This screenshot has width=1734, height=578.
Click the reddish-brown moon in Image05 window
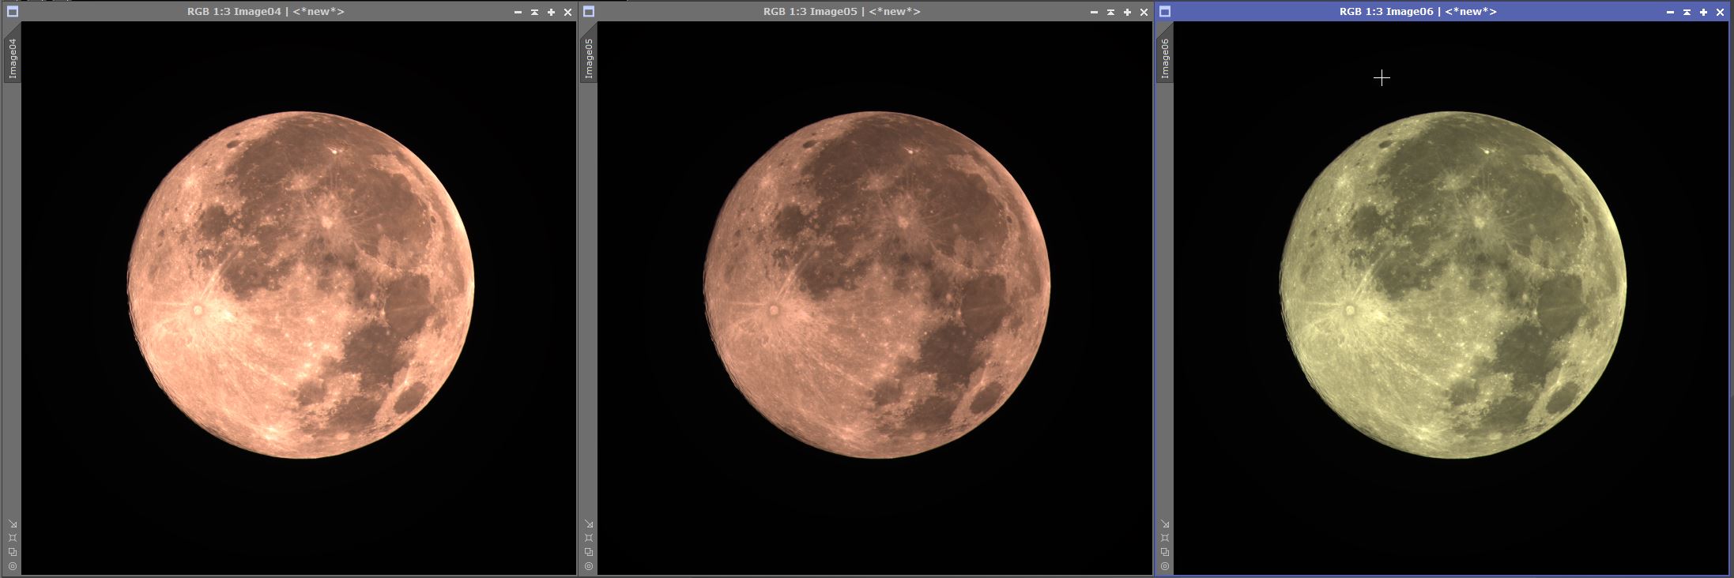pos(877,285)
